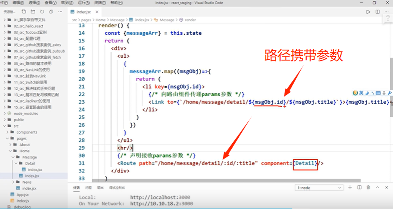
Task: Click the New File icon in explorer header
Action: click(24, 11)
